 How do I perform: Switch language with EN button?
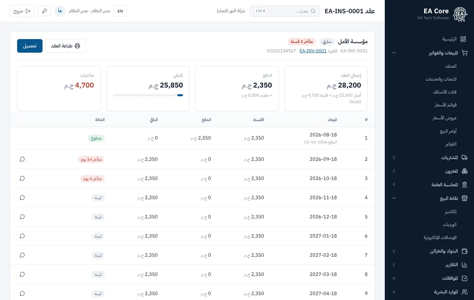pyautogui.click(x=120, y=11)
